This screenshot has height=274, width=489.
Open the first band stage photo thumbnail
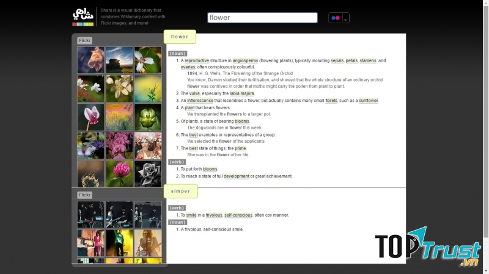tap(90, 214)
